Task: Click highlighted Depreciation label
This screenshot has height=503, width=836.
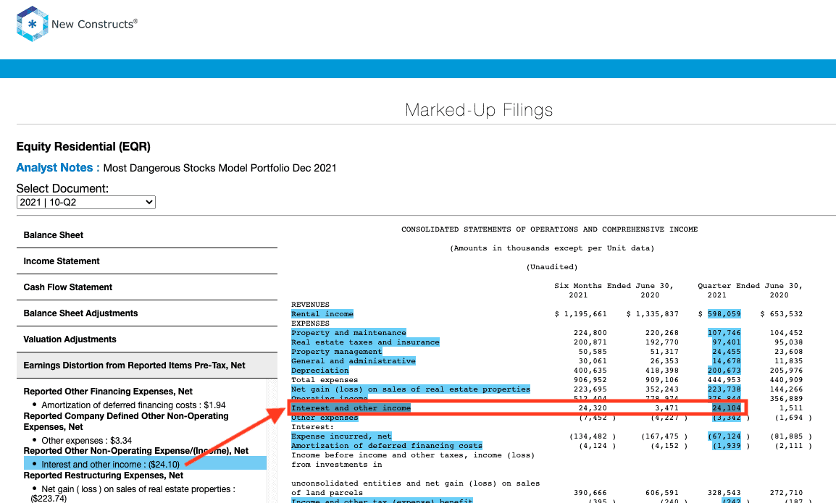Action: [320, 371]
